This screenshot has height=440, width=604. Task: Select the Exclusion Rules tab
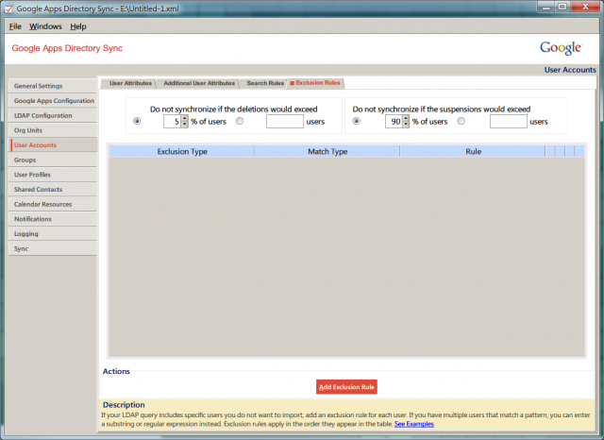315,83
